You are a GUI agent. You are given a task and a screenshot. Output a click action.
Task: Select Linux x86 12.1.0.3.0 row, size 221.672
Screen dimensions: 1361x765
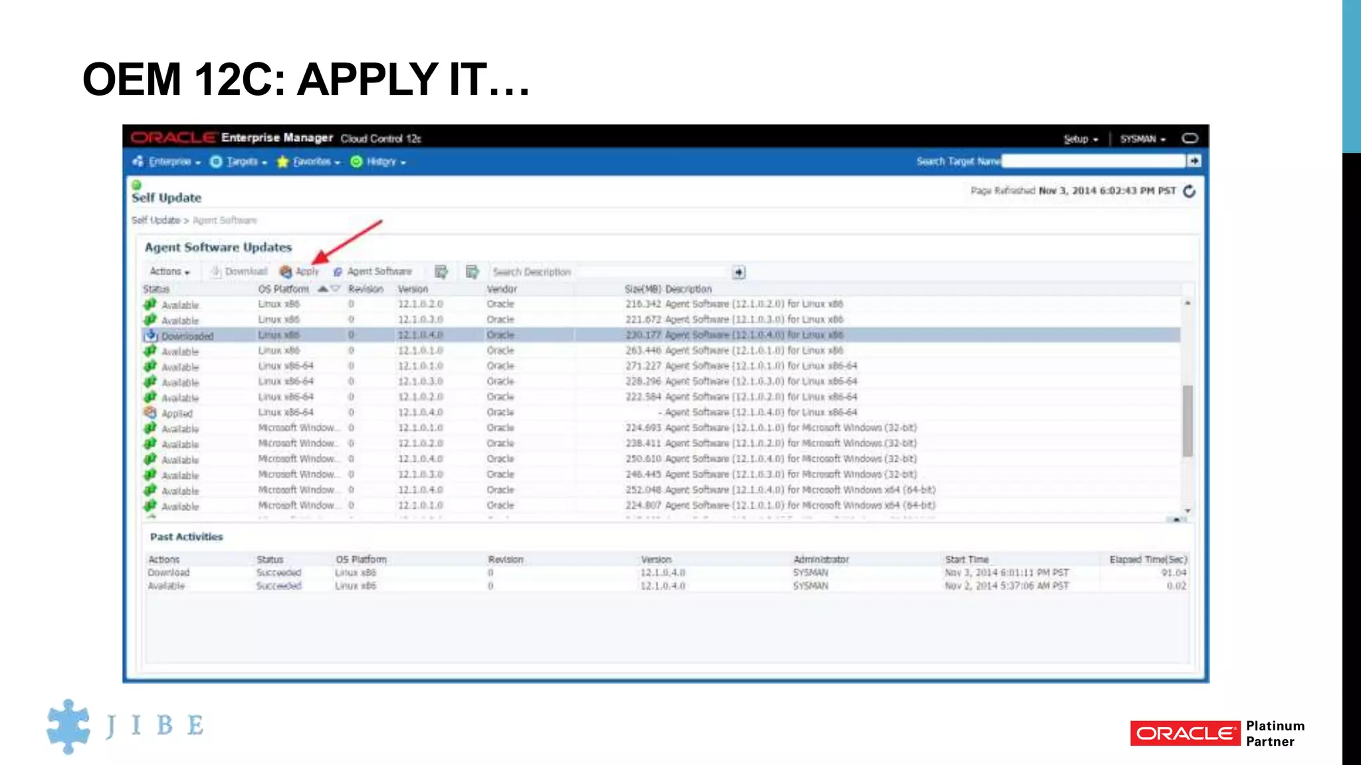(x=661, y=319)
